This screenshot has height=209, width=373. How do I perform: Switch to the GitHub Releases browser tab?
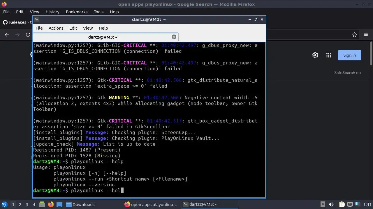pos(17,22)
